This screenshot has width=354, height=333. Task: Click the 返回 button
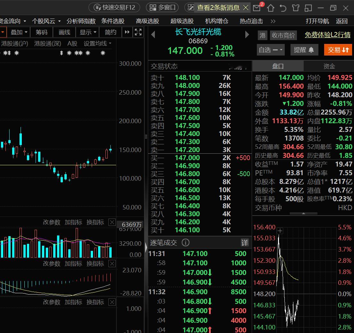341,21
